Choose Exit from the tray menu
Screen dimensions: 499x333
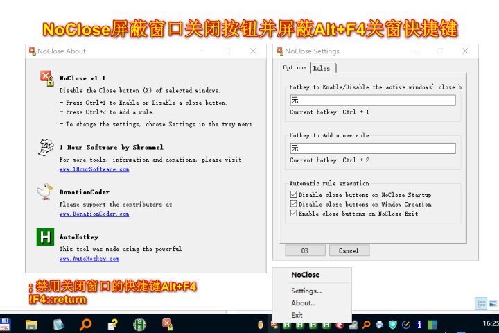coord(297,315)
